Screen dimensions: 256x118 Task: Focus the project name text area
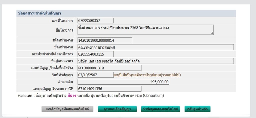point(145,30)
